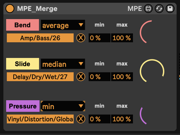Unmap the Delay/Dry/Wet/27 mapping with the X button
The image size is (180, 135).
[x=81, y=77]
